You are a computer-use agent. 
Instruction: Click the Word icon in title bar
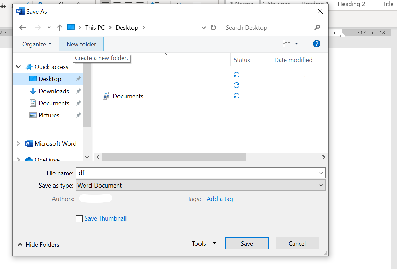click(x=20, y=11)
